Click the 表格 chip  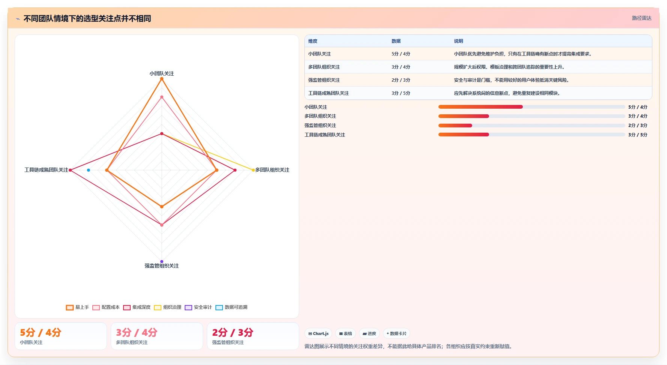click(x=345, y=334)
